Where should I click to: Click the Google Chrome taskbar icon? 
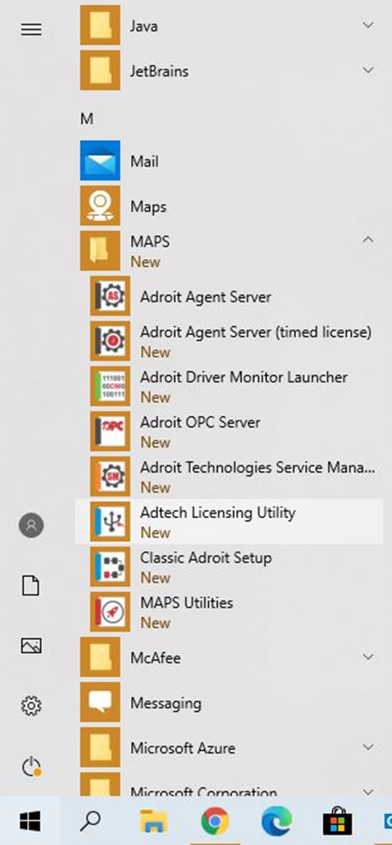215,822
